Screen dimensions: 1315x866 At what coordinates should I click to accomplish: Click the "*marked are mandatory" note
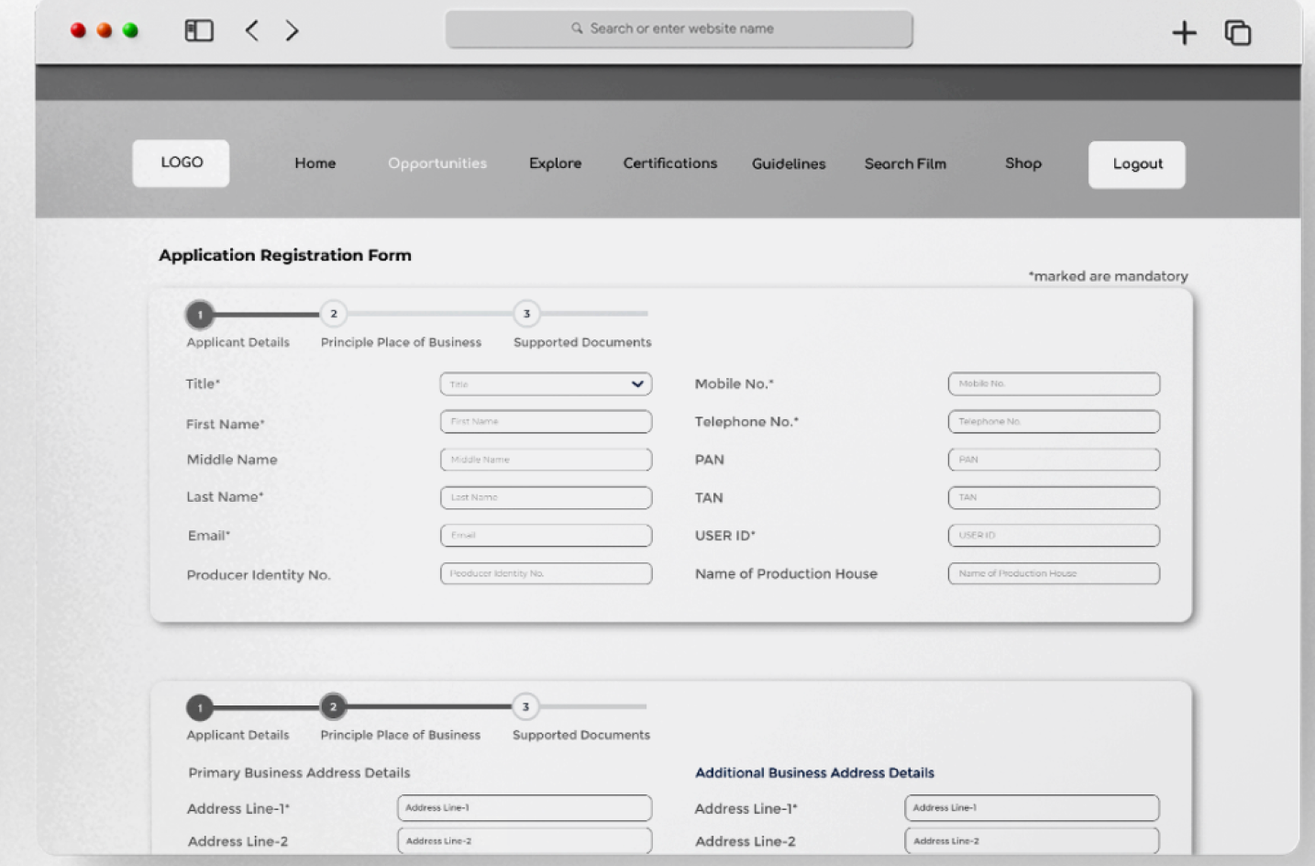tap(1108, 276)
